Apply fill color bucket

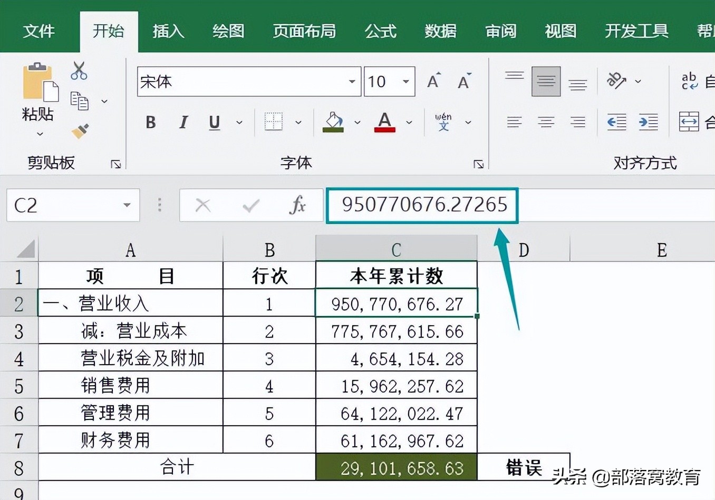[x=333, y=122]
